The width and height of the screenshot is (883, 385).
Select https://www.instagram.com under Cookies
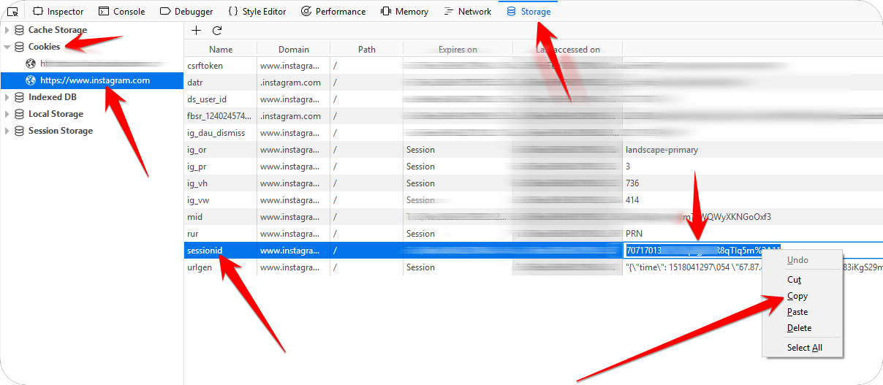91,80
